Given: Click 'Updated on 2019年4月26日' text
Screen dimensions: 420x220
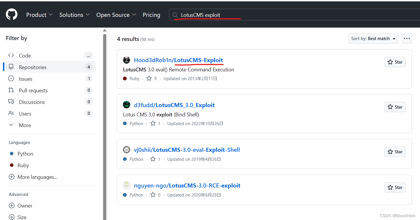Looking at the screenshot, I should pos(194,159).
